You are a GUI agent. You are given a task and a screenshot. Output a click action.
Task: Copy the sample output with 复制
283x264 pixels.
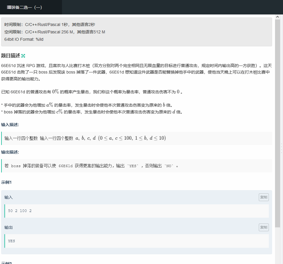tap(264, 227)
